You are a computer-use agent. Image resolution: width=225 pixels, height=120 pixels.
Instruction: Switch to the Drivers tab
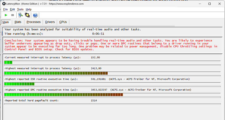pos(50,22)
